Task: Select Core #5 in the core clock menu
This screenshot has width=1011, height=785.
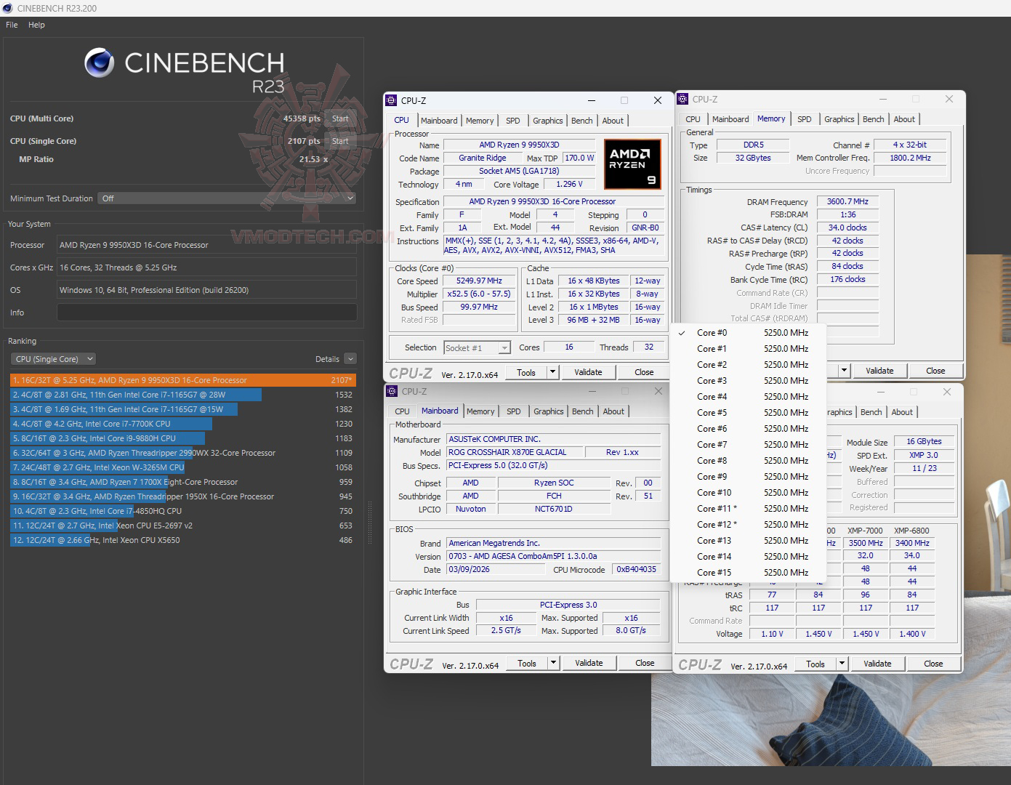Action: coord(749,413)
